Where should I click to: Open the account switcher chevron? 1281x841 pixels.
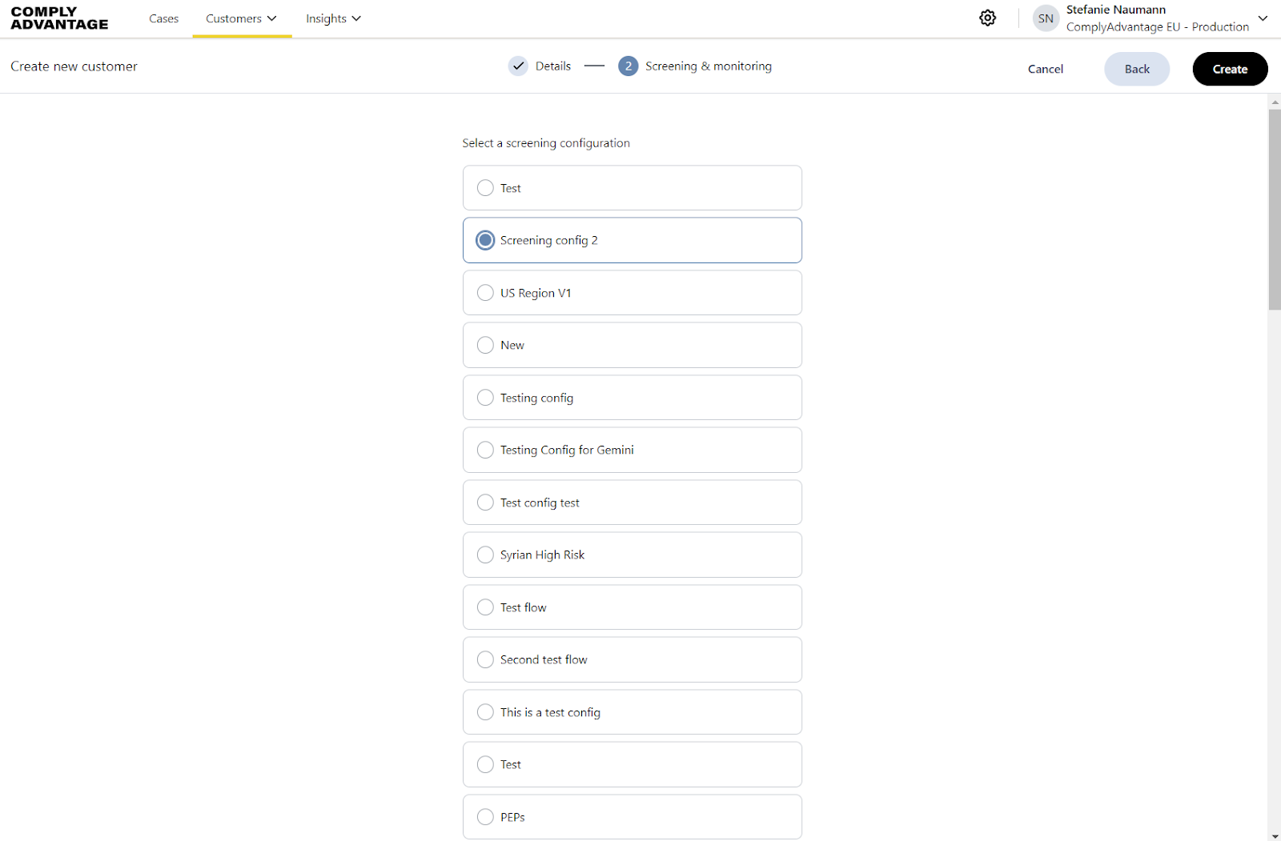click(1263, 18)
